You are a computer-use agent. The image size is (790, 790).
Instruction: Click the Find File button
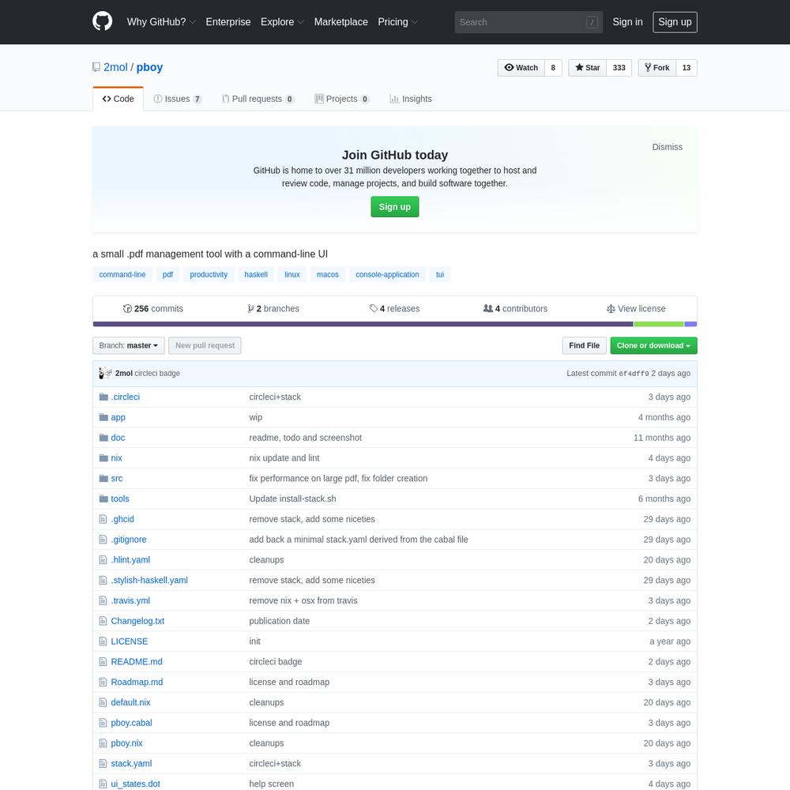(584, 346)
